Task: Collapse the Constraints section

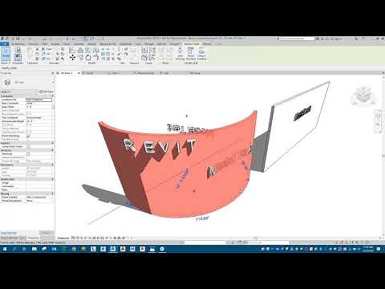Action: pos(52,96)
